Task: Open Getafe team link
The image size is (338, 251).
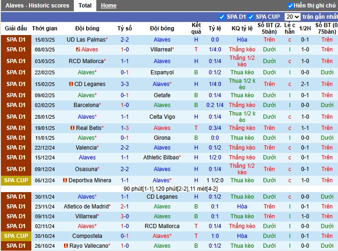Action: (x=162, y=95)
